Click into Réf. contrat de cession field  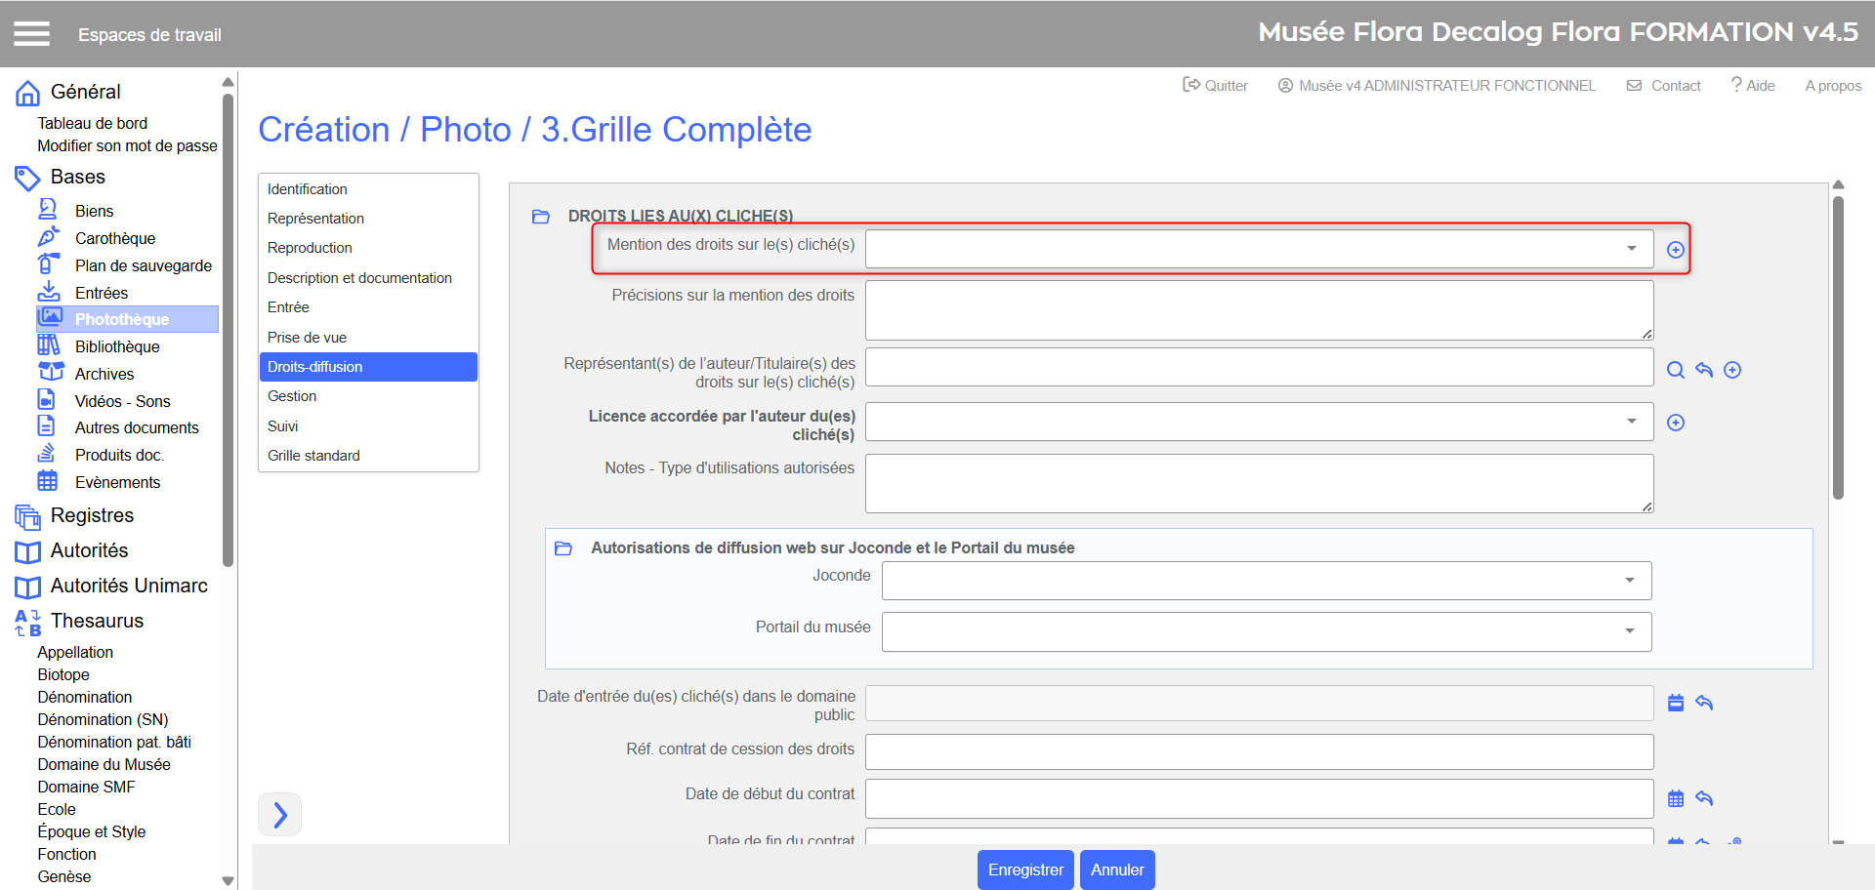[1259, 751]
